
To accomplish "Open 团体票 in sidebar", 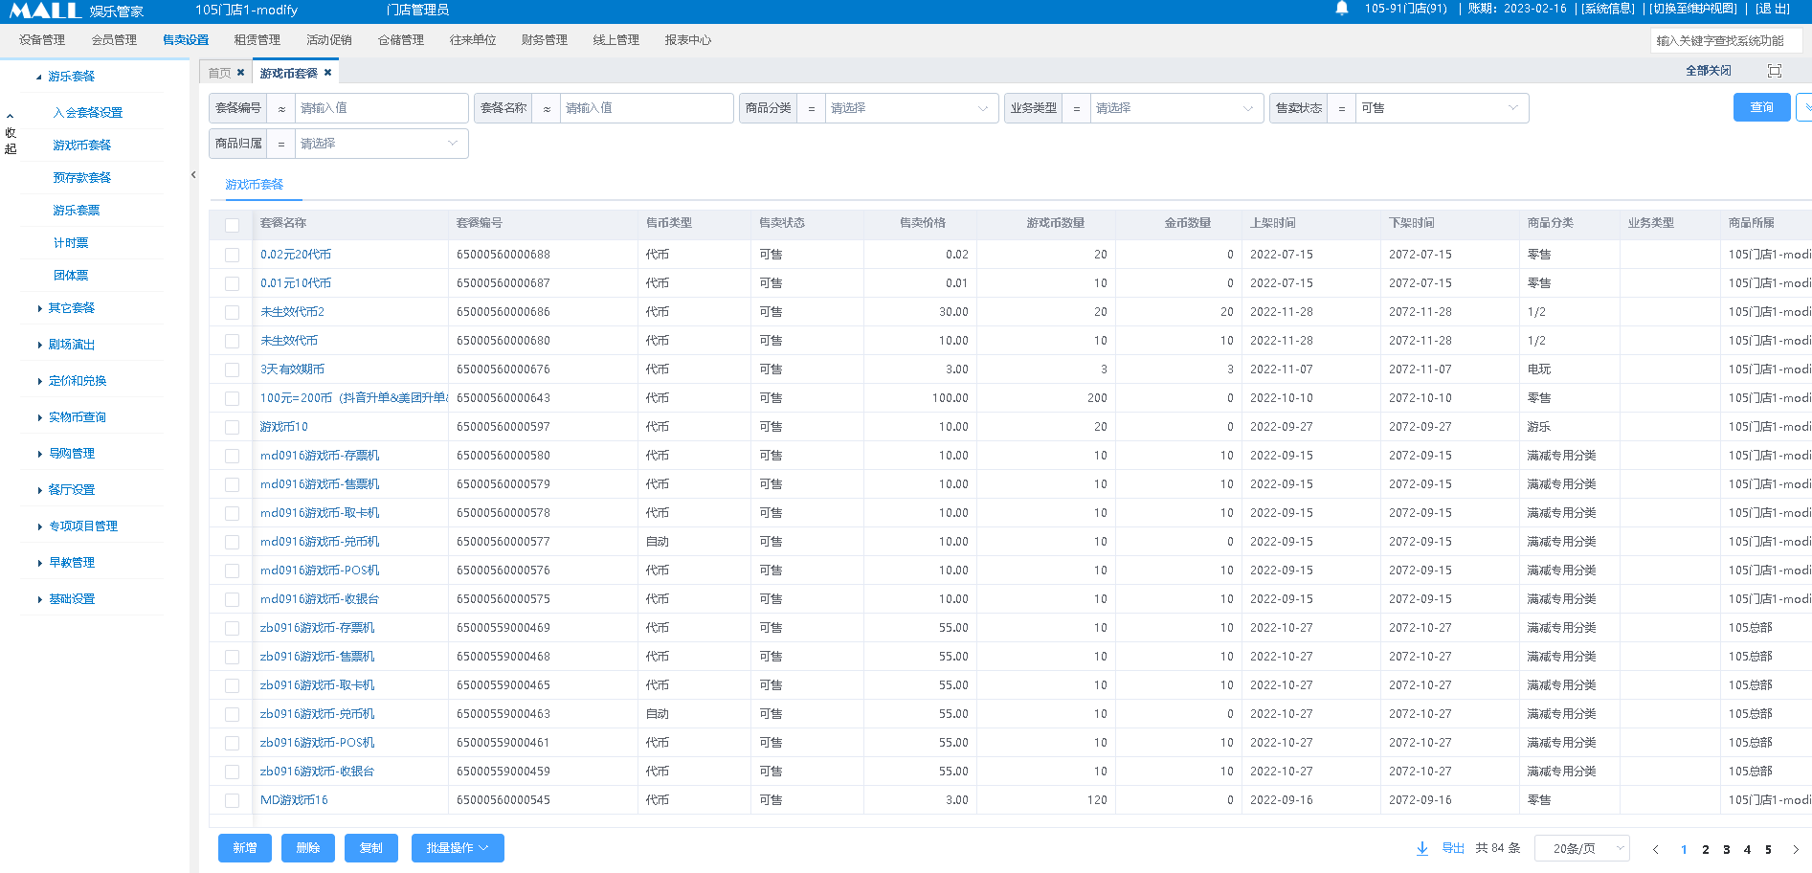I will (71, 276).
